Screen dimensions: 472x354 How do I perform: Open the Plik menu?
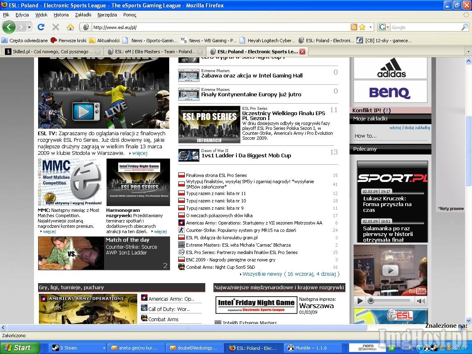pos(6,15)
